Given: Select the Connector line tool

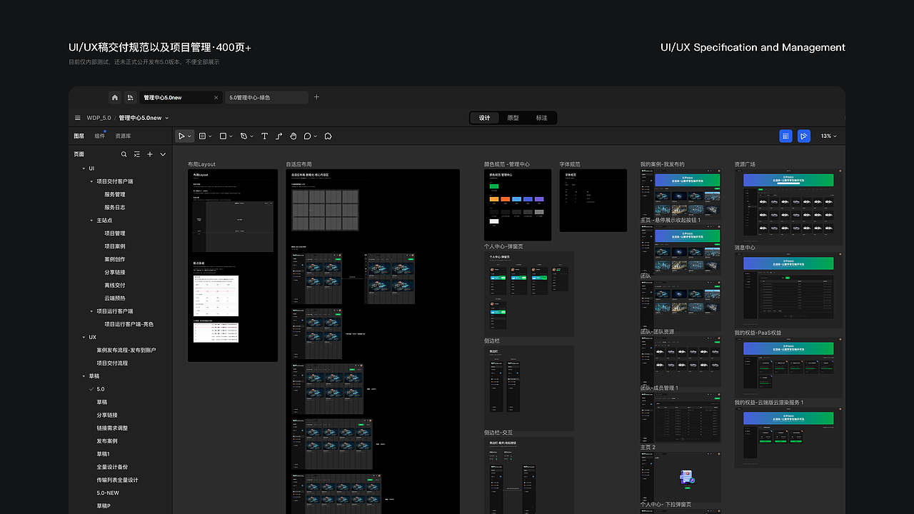Looking at the screenshot, I should click(278, 136).
